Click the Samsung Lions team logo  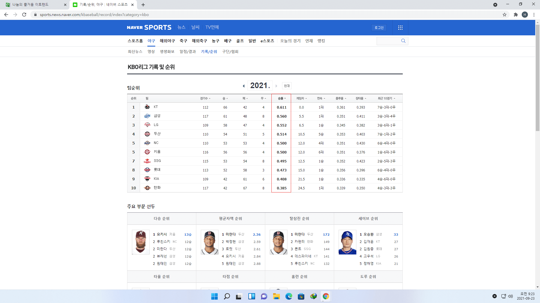point(147,116)
